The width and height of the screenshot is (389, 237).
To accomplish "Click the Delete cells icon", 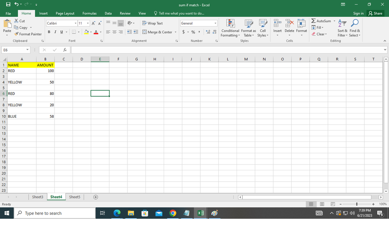I will click(x=289, y=23).
